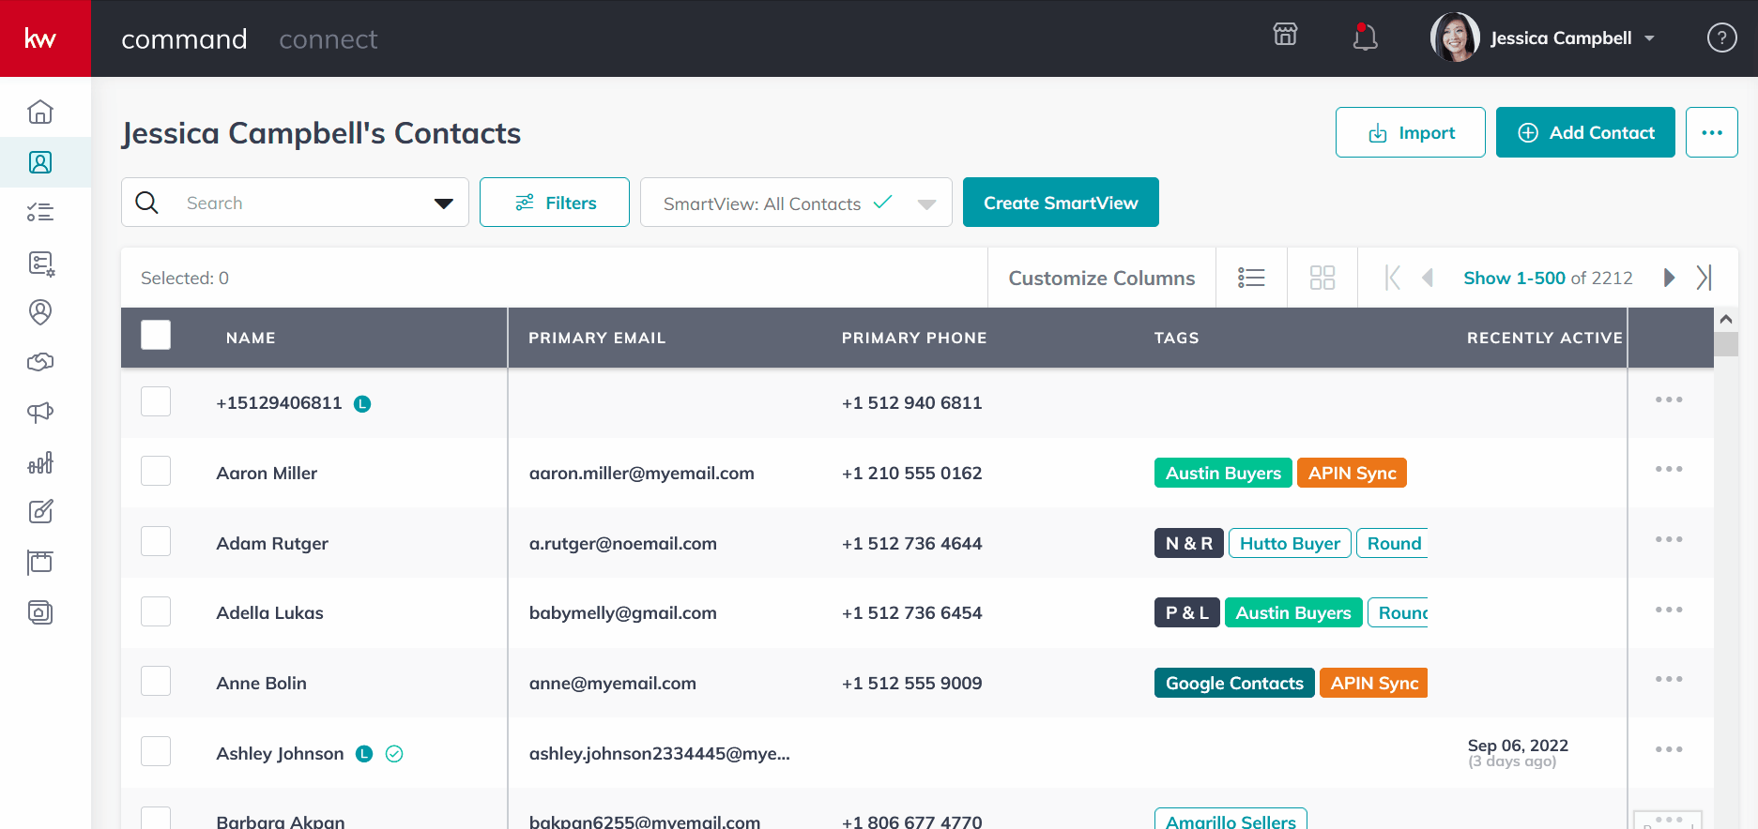This screenshot has width=1758, height=829.
Task: Click the Google Contacts tag on Anne Bolin
Action: [1234, 683]
